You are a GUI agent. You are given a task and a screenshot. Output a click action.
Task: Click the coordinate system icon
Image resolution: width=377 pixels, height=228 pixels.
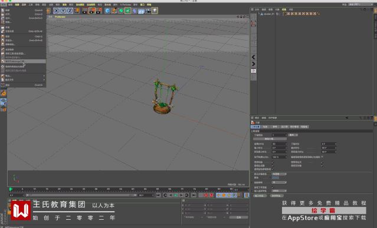(77, 11)
